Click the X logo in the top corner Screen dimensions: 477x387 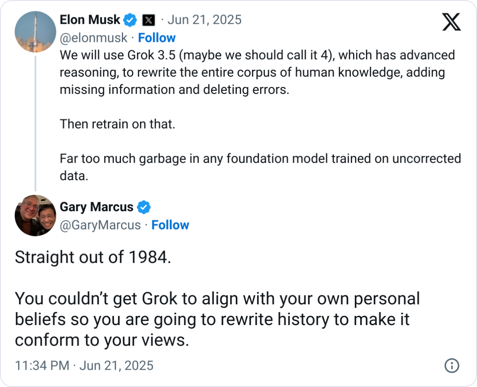point(451,21)
